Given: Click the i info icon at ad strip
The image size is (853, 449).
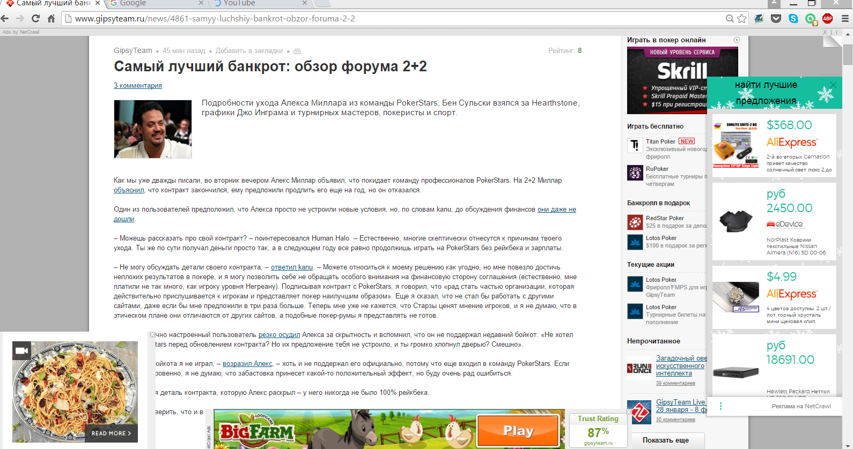Looking at the screenshot, I should tap(836, 32).
